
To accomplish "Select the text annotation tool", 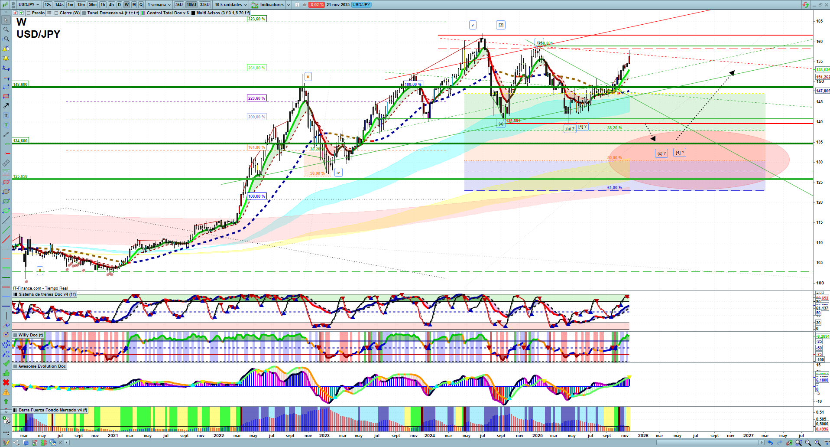I will 6,115.
